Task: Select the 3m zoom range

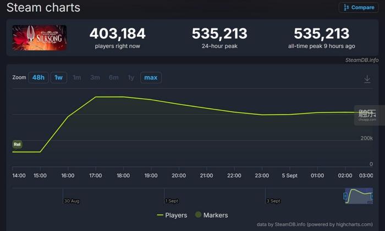Action: 95,77
